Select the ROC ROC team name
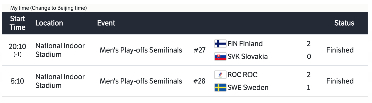 [242, 75]
